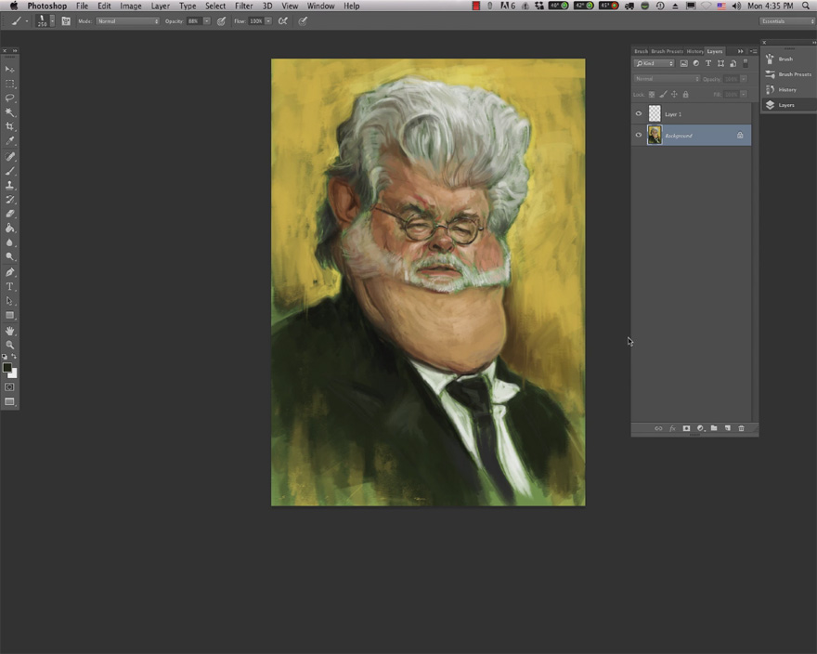Toggle pressure for size button
Screen dimensions: 817x654
point(303,21)
